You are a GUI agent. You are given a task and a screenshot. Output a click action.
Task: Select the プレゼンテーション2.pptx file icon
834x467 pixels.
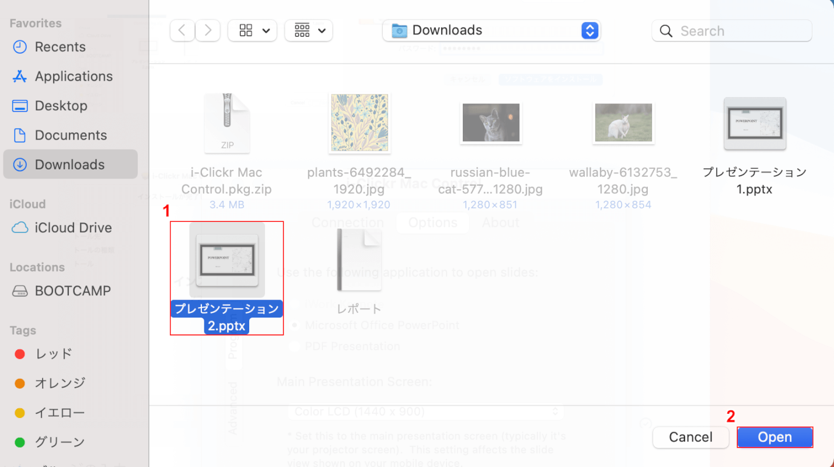227,259
